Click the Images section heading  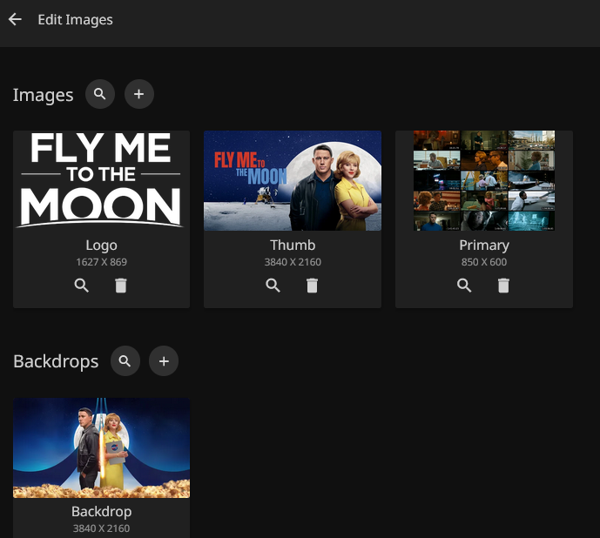pyautogui.click(x=43, y=95)
